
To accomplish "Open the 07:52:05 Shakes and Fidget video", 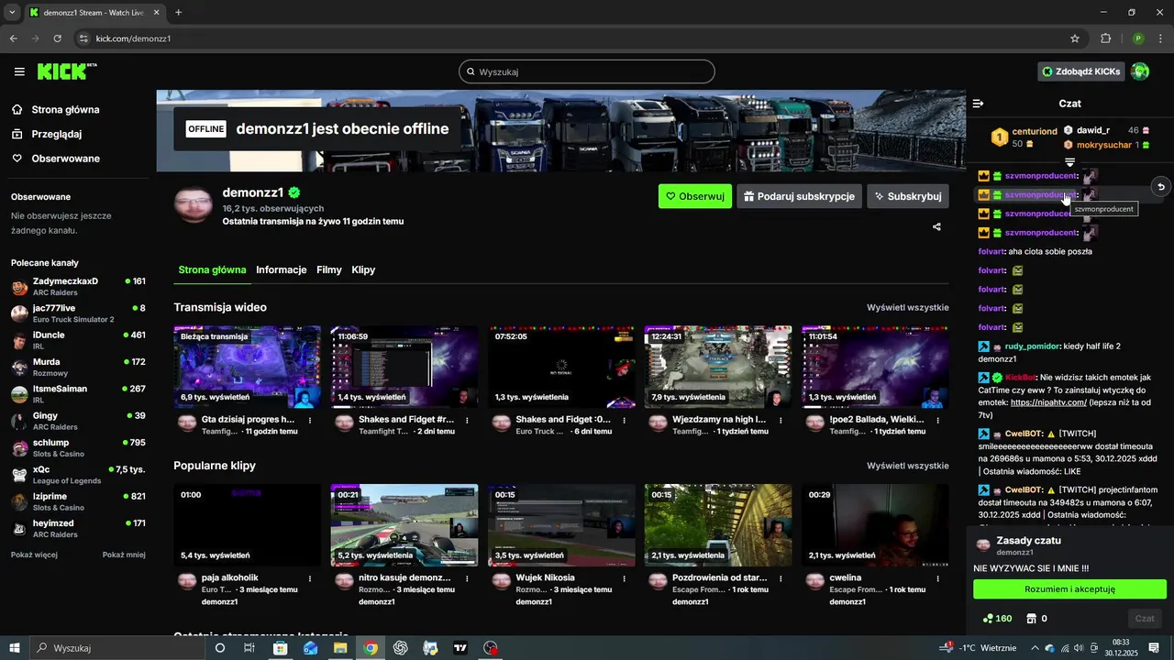I will pyautogui.click(x=561, y=367).
